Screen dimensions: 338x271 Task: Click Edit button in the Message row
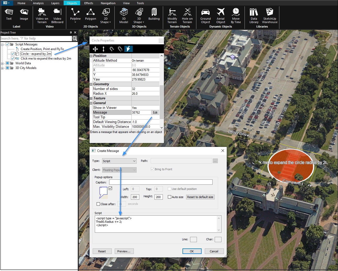pyautogui.click(x=155, y=113)
